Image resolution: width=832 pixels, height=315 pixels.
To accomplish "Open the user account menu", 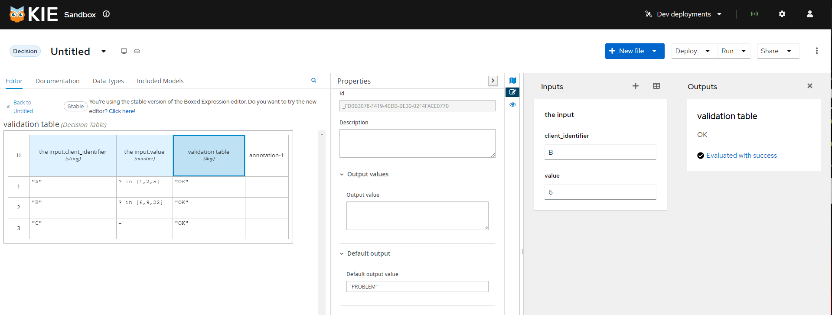I will [x=809, y=14].
